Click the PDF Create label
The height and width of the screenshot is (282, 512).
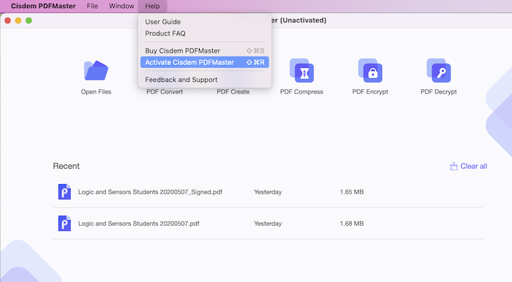click(233, 92)
